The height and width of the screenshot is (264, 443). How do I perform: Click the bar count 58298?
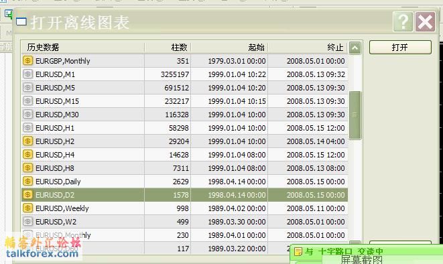pyautogui.click(x=179, y=128)
